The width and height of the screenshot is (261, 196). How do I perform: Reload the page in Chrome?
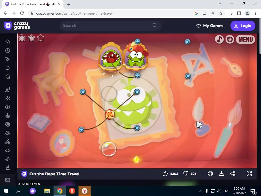(22, 13)
